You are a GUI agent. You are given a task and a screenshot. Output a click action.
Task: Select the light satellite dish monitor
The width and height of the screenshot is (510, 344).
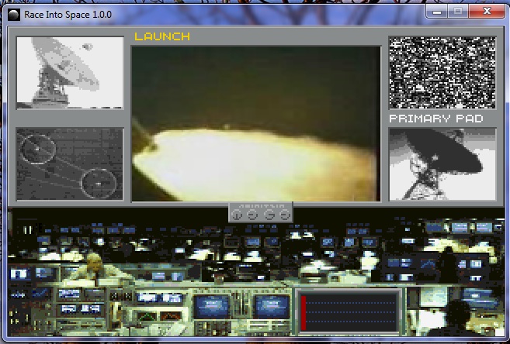point(70,73)
